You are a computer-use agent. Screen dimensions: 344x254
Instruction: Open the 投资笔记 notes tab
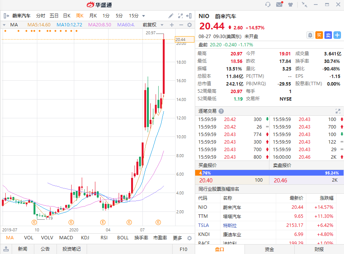click(72, 249)
